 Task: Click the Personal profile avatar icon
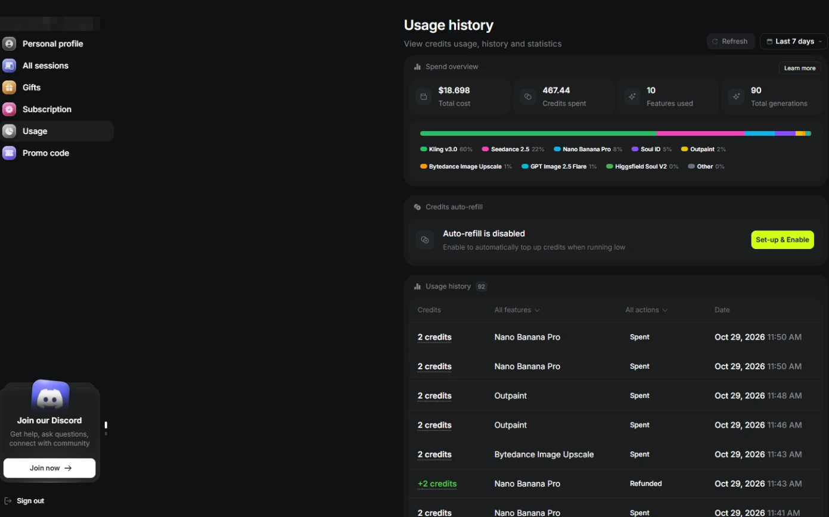click(x=9, y=43)
